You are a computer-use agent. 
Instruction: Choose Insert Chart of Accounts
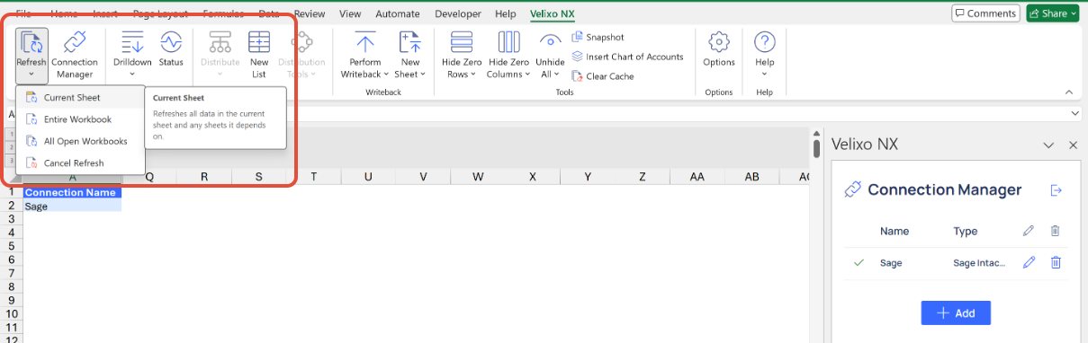(x=627, y=57)
